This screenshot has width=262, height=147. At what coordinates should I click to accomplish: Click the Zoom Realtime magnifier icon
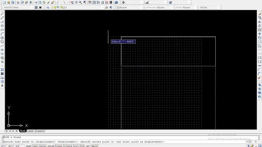point(76,2)
